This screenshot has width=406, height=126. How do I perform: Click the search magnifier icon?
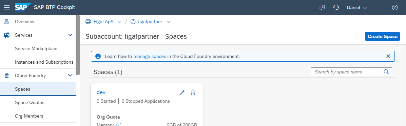click(386, 72)
